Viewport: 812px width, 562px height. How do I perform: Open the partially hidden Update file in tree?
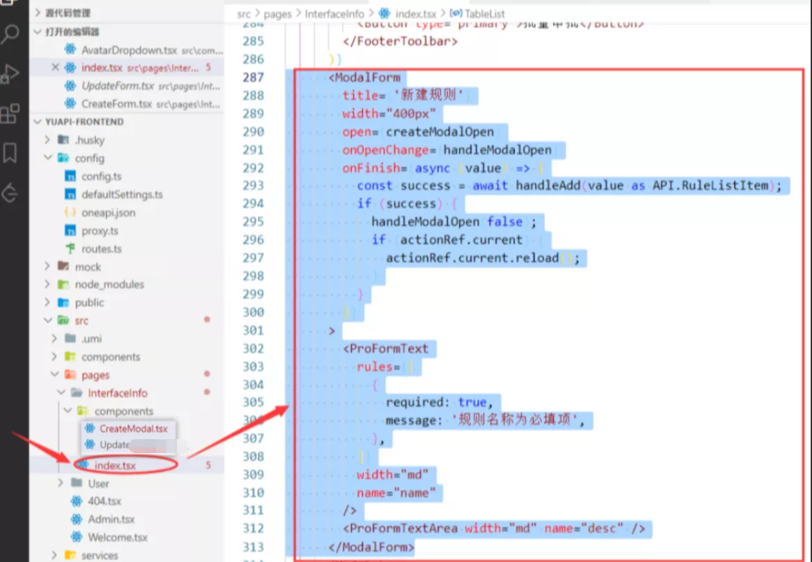(114, 445)
